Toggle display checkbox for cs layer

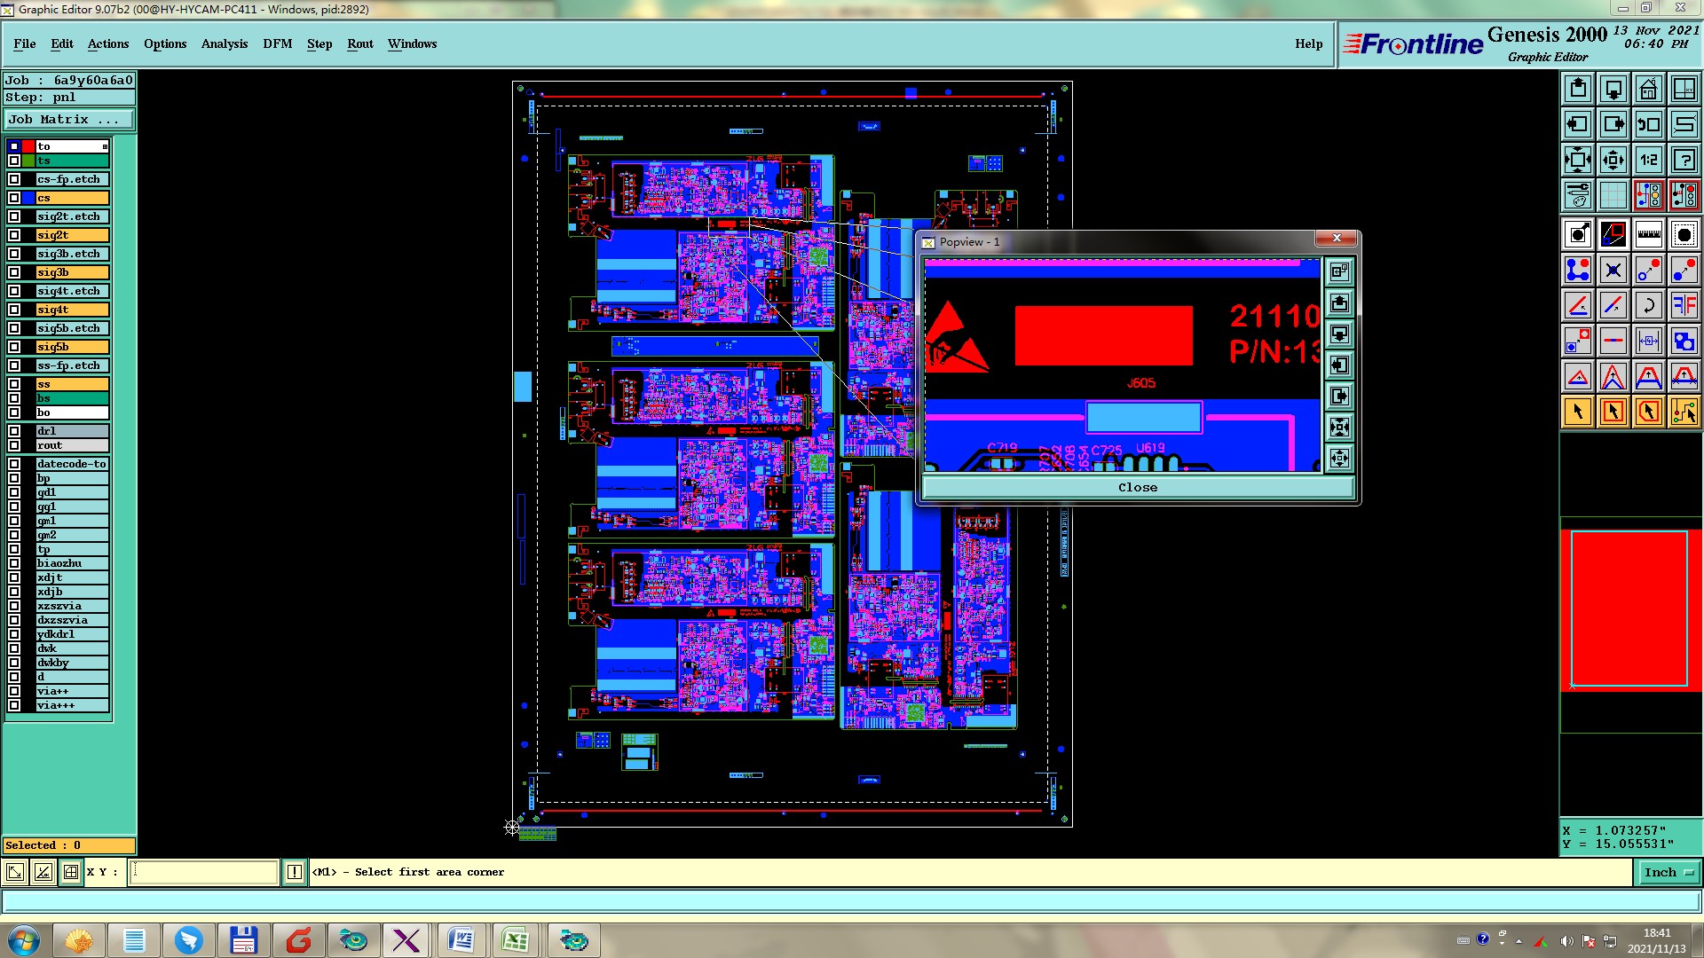pyautogui.click(x=14, y=198)
